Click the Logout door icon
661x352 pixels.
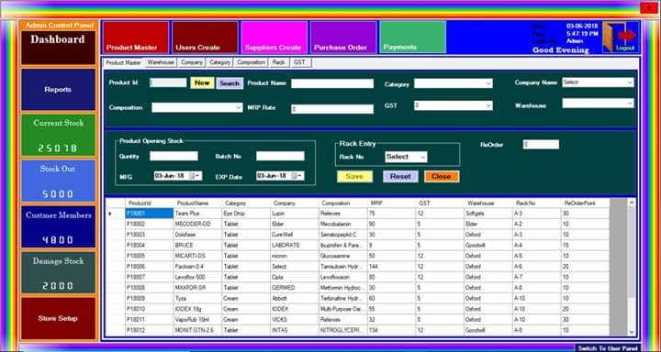621,38
